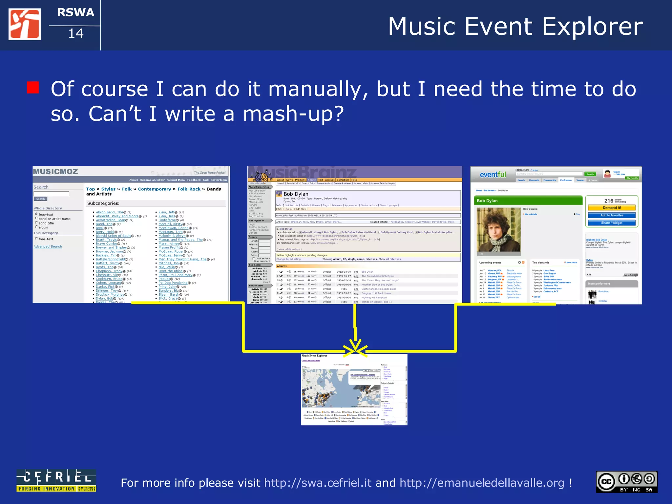Click MusicBrainz Artist search field
This screenshot has height=504, width=672.
264,241
